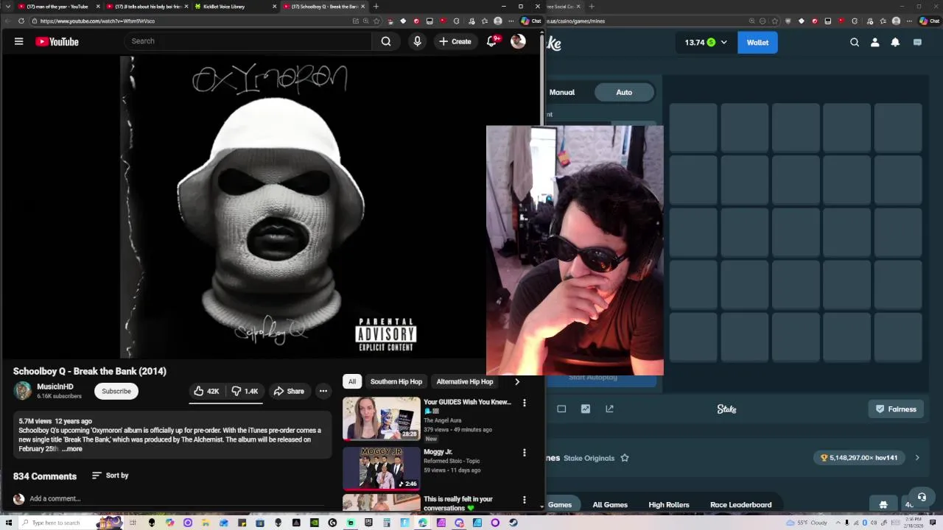Expand the description with ...more
This screenshot has width=943, height=530.
click(x=72, y=449)
